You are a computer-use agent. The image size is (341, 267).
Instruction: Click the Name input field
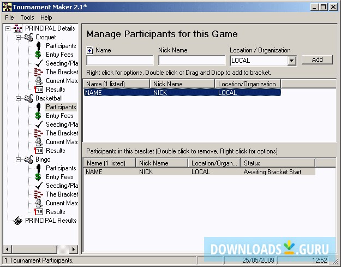(120, 61)
